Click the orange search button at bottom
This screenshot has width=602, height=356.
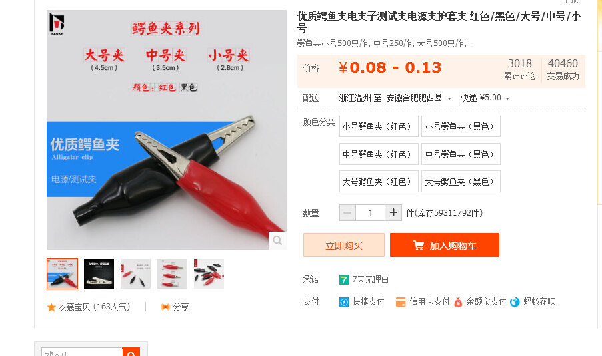131,352
